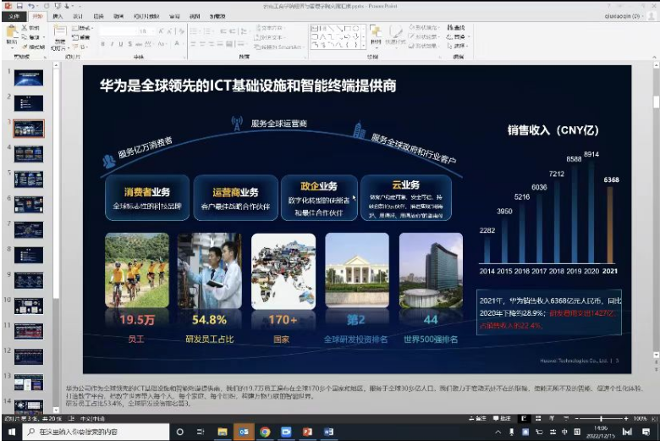
Task: Toggle the Comments pane in status bar
Action: [x=505, y=419]
